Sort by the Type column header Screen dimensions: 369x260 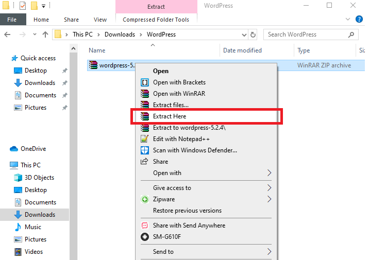click(304, 50)
